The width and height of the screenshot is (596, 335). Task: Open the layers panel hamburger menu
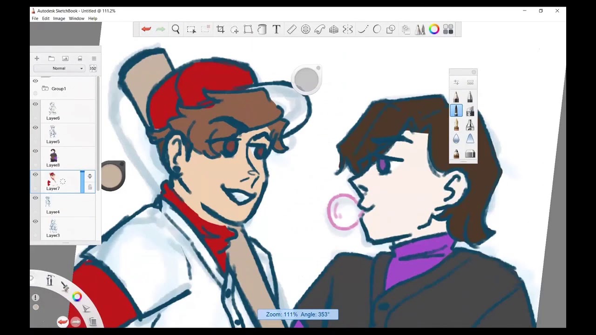pyautogui.click(x=94, y=58)
